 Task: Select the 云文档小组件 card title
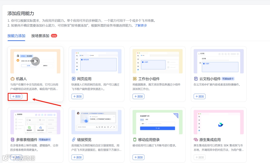[210, 79]
